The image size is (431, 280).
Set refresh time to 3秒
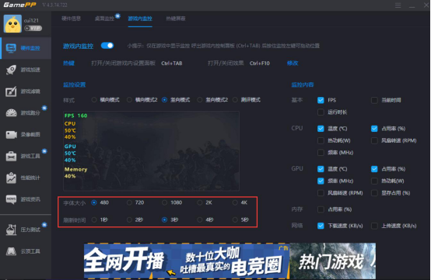tap(164, 220)
